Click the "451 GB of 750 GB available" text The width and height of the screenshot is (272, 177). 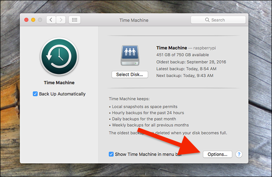182,55
